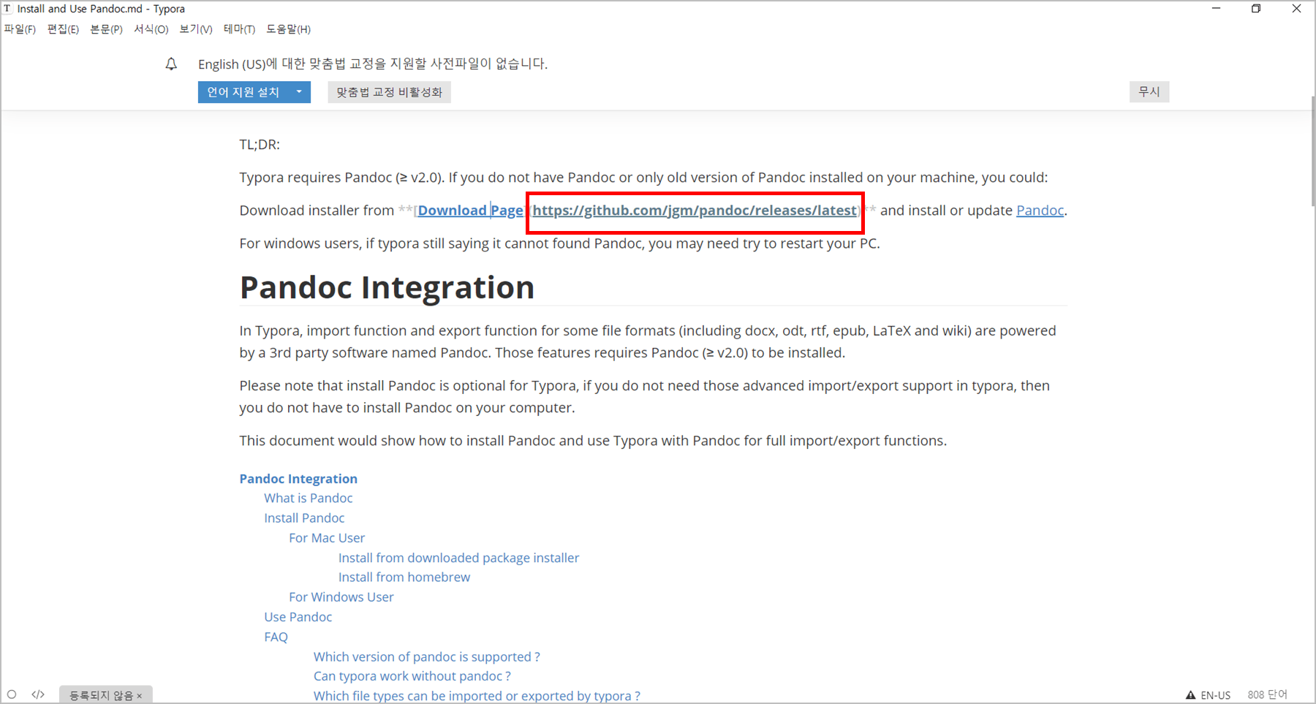Open 'Which version of pandoc is supported ?' link
Screen dimensions: 1316x704
(x=427, y=656)
